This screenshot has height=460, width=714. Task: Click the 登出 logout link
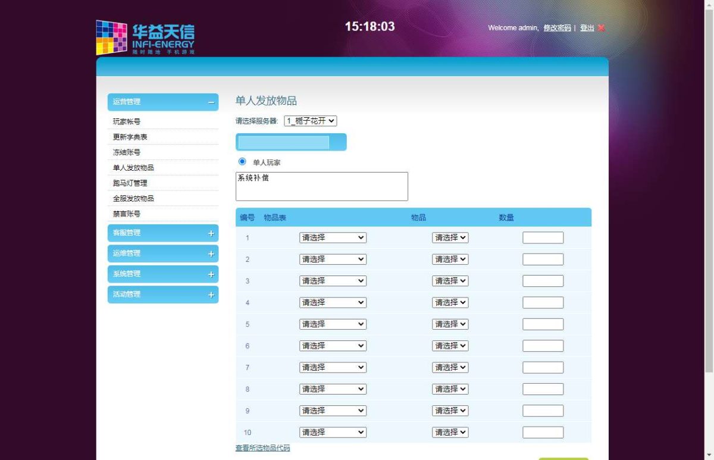pos(587,28)
